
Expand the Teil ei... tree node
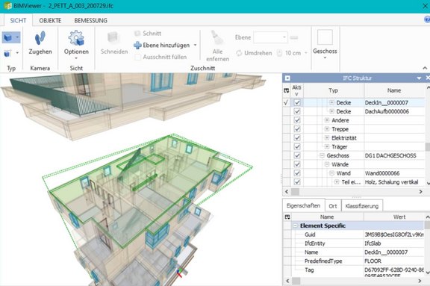[x=337, y=181]
